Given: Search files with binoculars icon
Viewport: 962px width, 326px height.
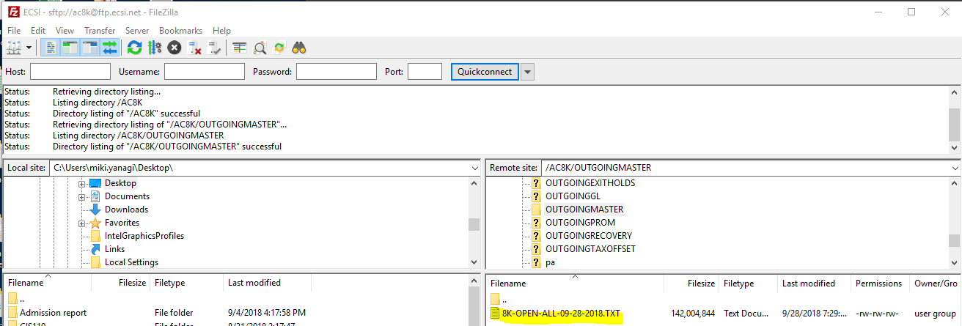Looking at the screenshot, I should click(298, 48).
